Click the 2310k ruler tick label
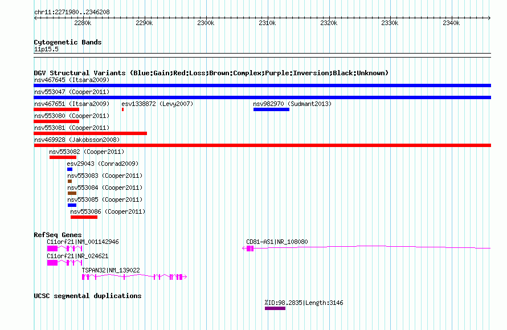 point(267,23)
